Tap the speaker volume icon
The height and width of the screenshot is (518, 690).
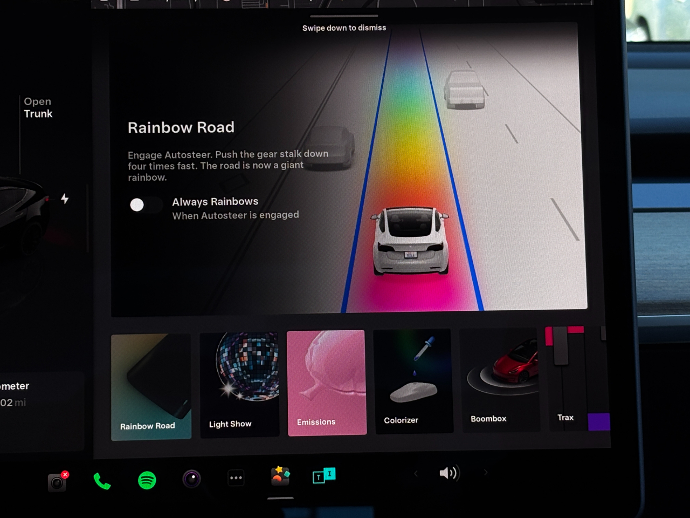coord(448,473)
